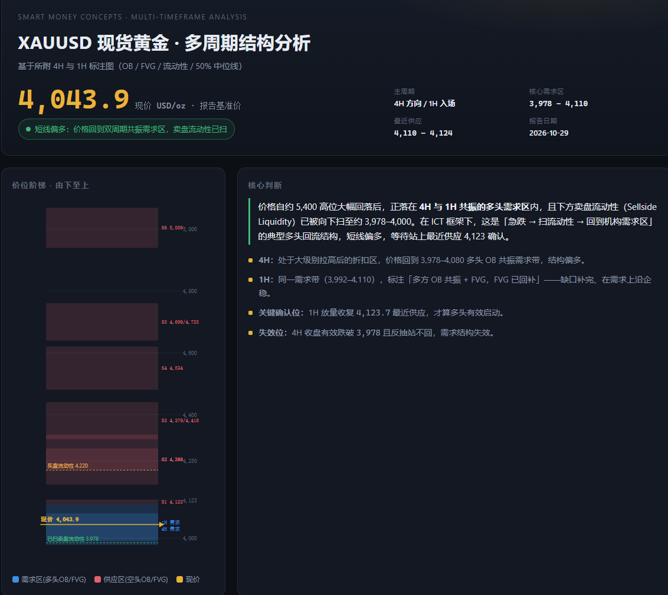668x595 pixels.
Task: Click the yellow arrowhead on the 现价 line
Action: pos(161,524)
